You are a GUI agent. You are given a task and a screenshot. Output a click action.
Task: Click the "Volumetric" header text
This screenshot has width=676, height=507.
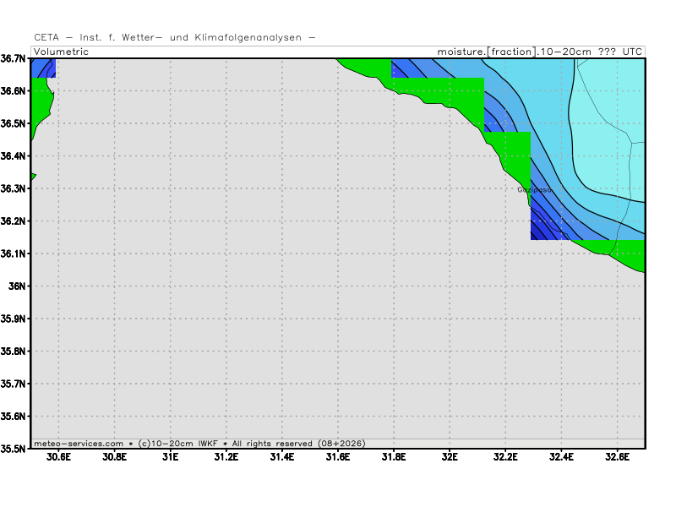point(61,52)
